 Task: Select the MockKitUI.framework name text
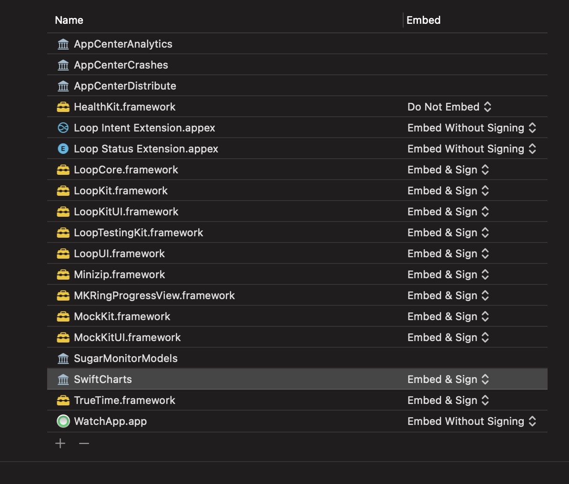[127, 338]
